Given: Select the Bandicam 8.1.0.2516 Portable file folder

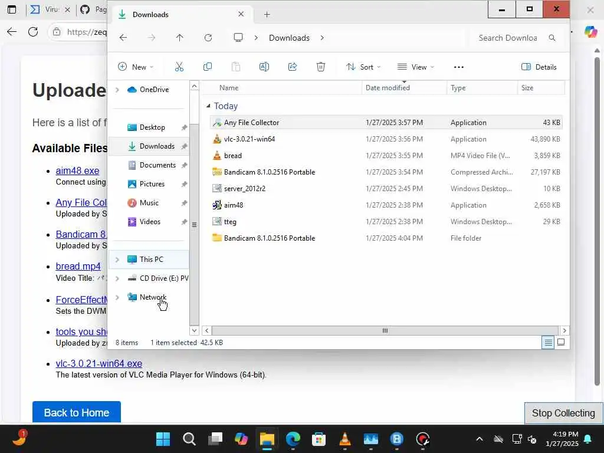Looking at the screenshot, I should coord(386,238).
